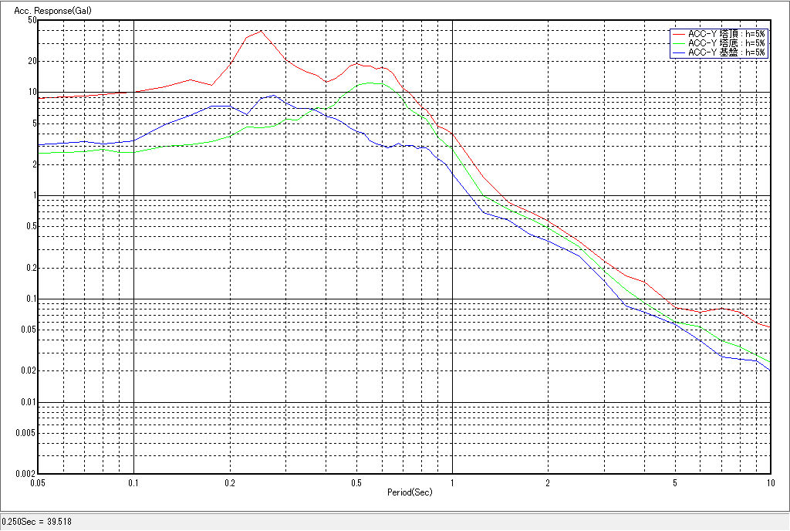Viewport: 790px width, 531px height.
Task: Click the y-axis tick label 0.1
Action: pos(32,299)
